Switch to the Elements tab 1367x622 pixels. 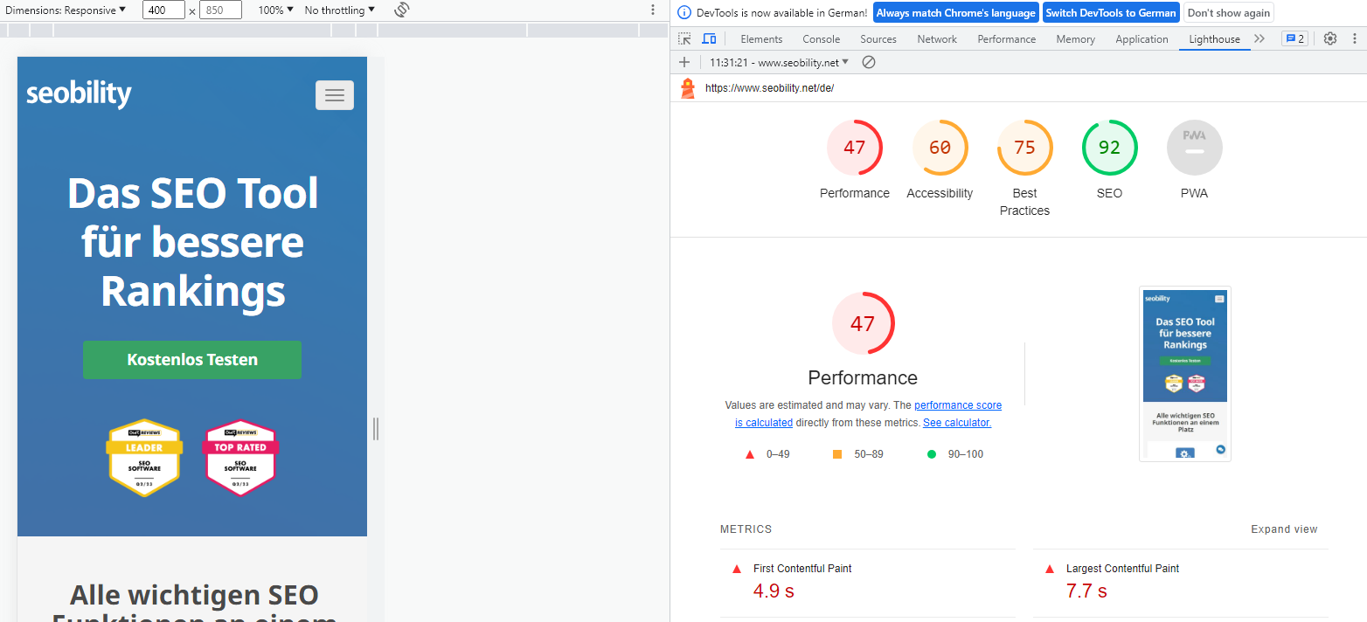[x=761, y=39]
